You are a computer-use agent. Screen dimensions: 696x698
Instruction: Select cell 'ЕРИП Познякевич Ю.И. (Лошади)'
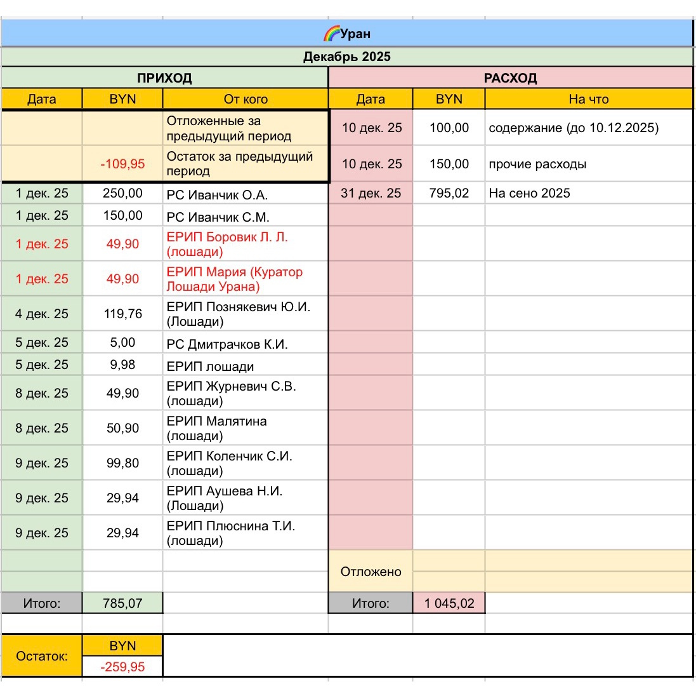(x=246, y=314)
